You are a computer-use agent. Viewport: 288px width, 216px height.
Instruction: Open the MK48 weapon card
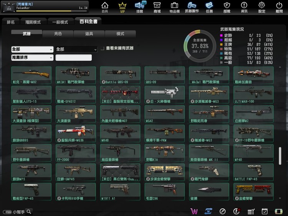(x=120, y=134)
